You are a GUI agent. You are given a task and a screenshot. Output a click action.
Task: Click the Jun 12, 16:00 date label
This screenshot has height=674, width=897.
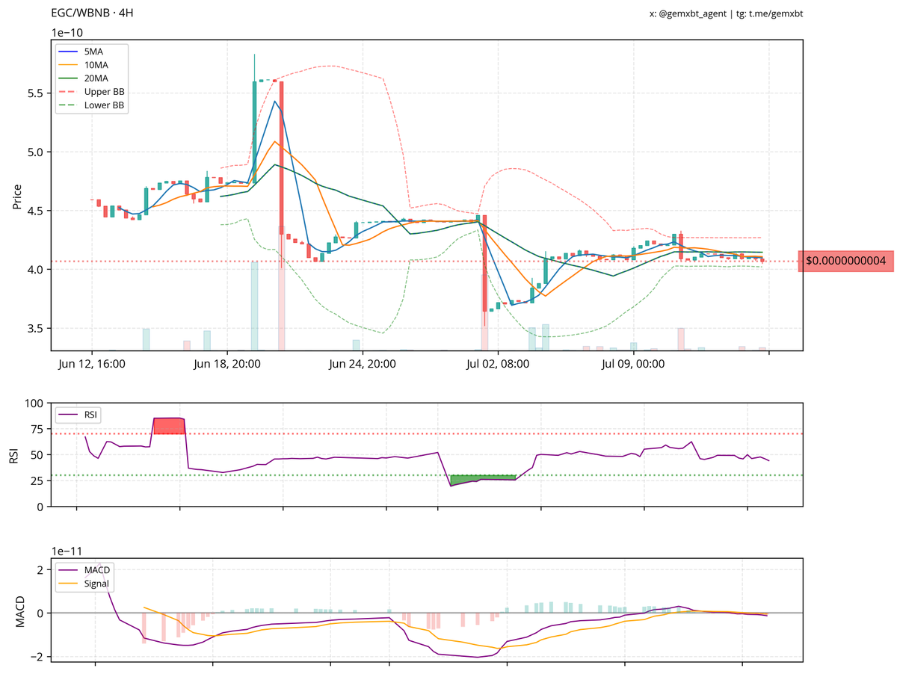(92, 364)
